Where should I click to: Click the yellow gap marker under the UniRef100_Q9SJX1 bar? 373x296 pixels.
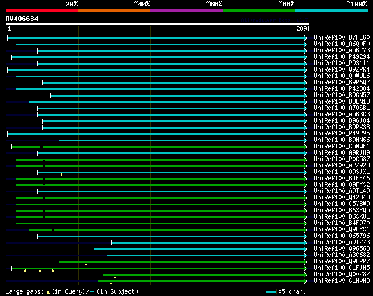pos(61,174)
